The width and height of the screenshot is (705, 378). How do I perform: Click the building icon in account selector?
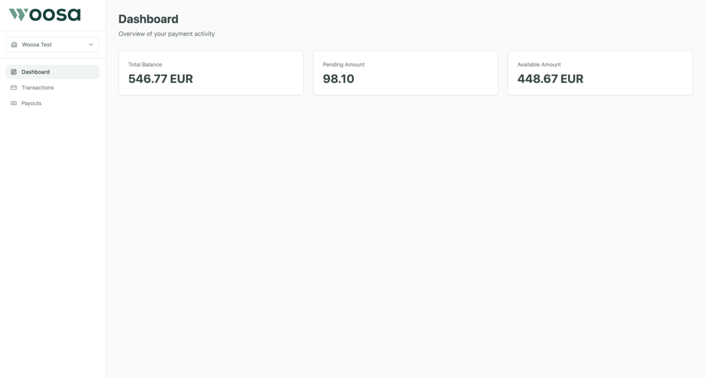[x=14, y=45]
